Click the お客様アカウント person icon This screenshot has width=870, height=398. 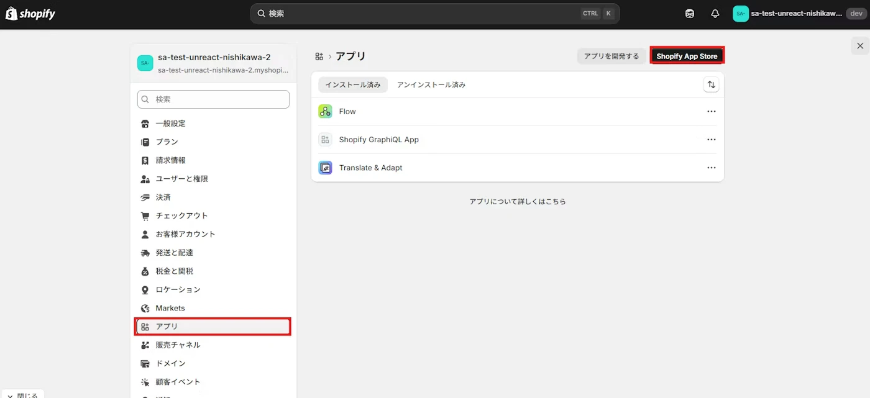tap(145, 234)
